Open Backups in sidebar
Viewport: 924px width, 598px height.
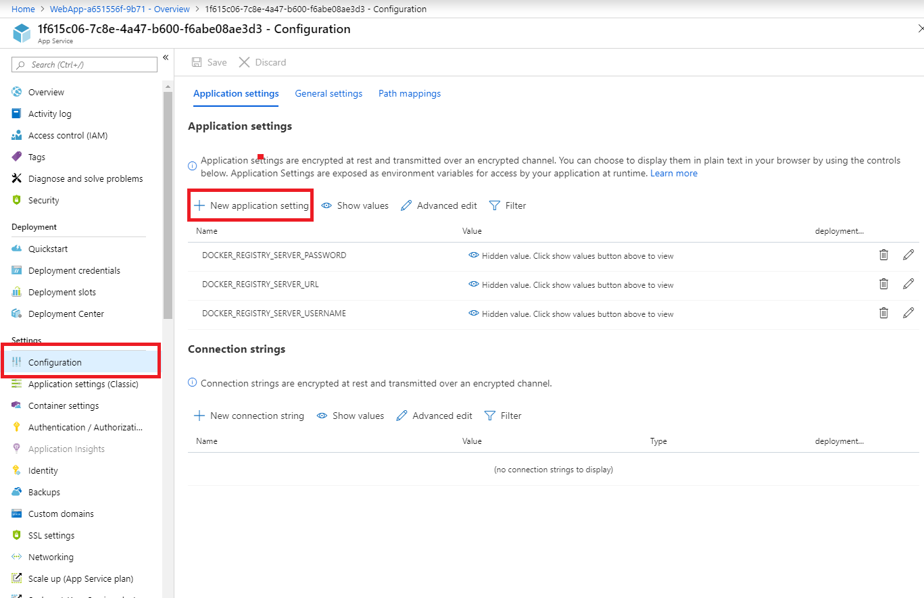pos(44,492)
